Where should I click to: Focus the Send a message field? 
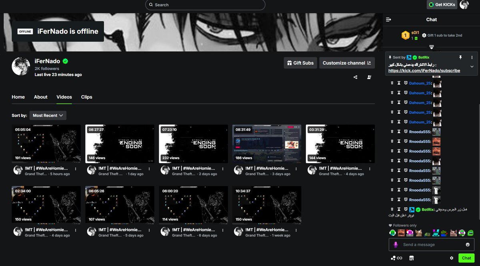432,244
